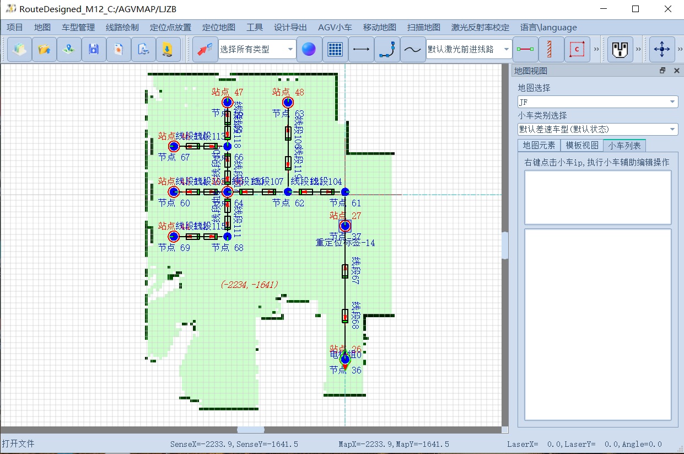Click the horizontal scrollbar thumb below map
684x454 pixels.
point(251,430)
